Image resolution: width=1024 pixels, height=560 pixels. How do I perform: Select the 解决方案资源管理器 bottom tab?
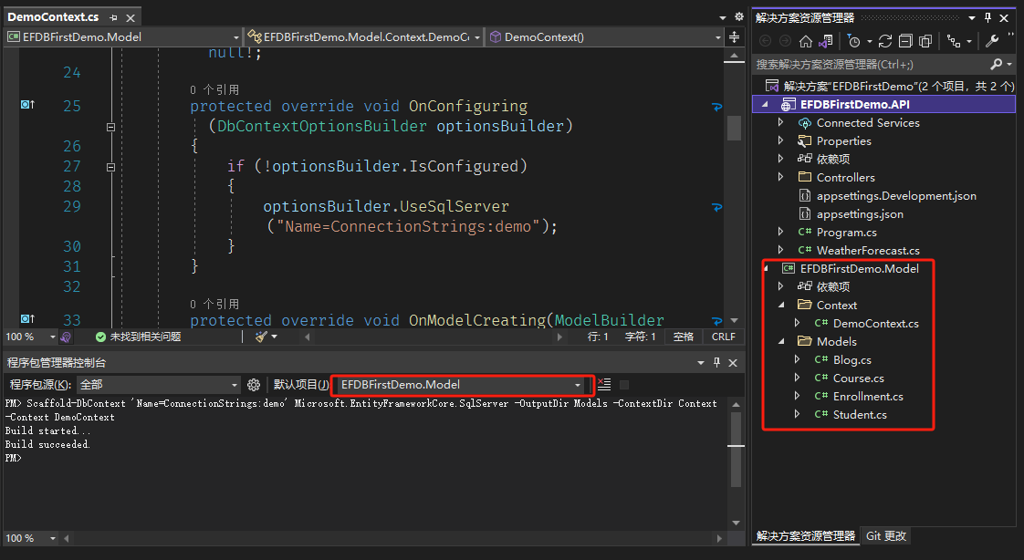[806, 536]
